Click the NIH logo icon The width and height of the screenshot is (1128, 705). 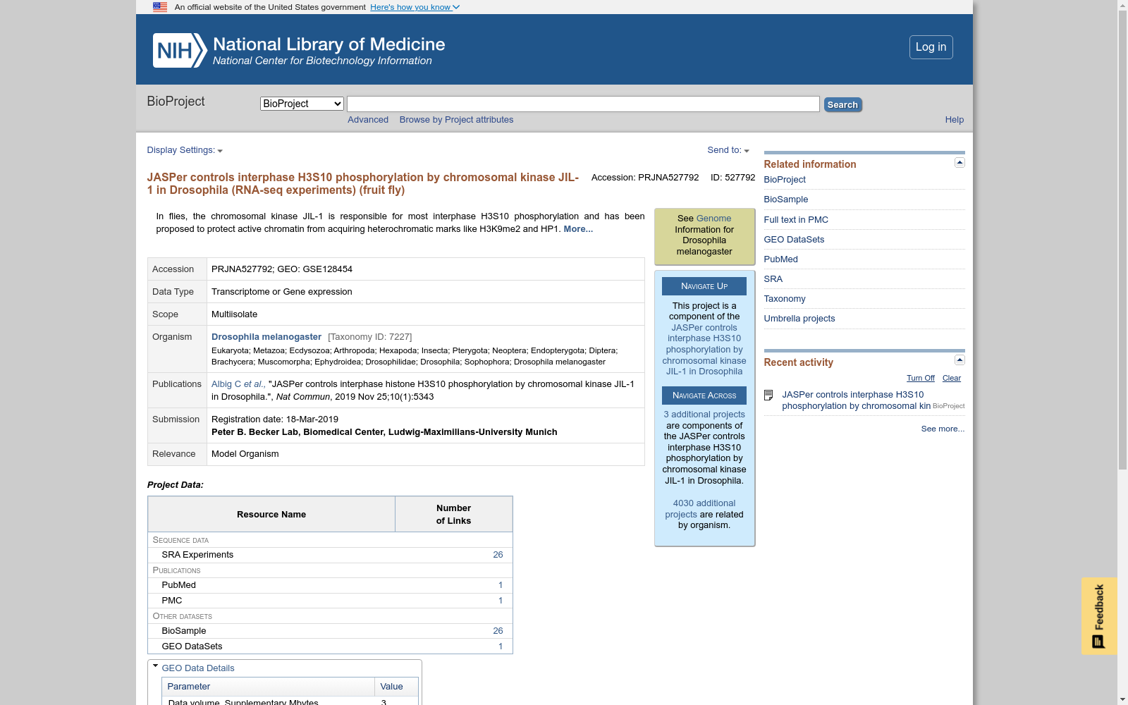[180, 51]
